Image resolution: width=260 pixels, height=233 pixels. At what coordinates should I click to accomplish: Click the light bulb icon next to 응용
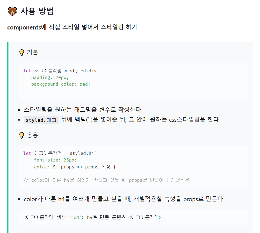22,135
